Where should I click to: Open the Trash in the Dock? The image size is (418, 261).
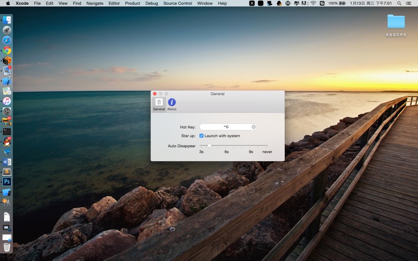pyautogui.click(x=7, y=247)
